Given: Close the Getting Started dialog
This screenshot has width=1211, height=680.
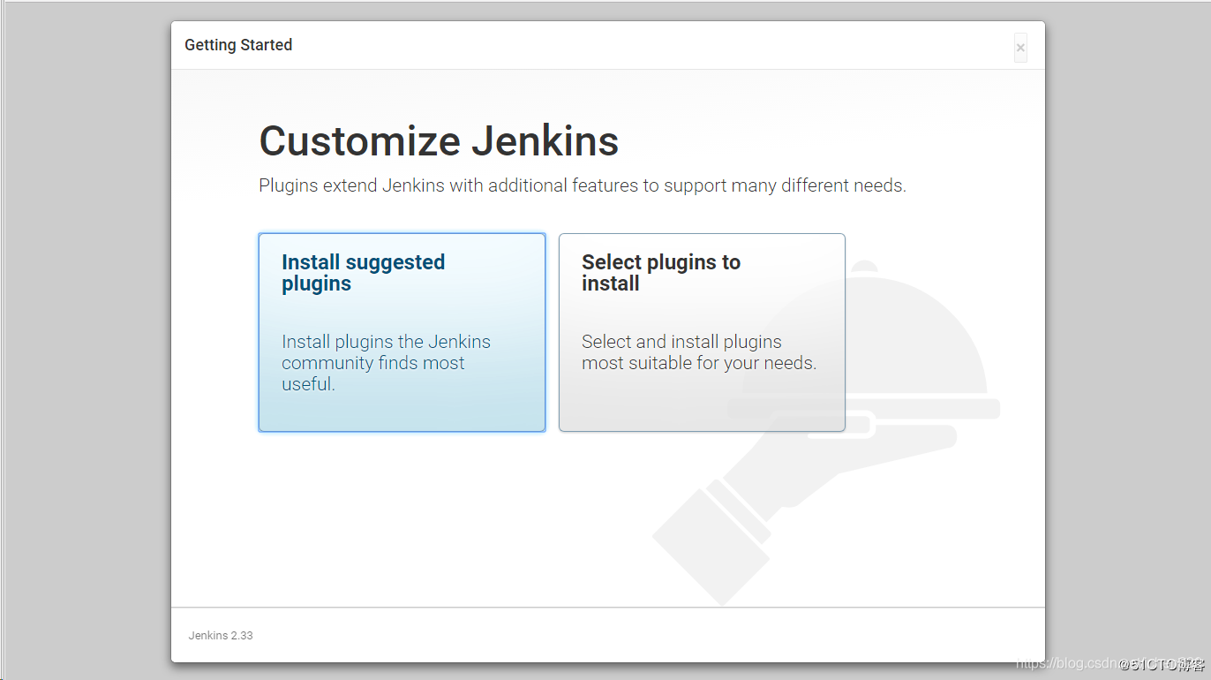Looking at the screenshot, I should pos(1020,48).
